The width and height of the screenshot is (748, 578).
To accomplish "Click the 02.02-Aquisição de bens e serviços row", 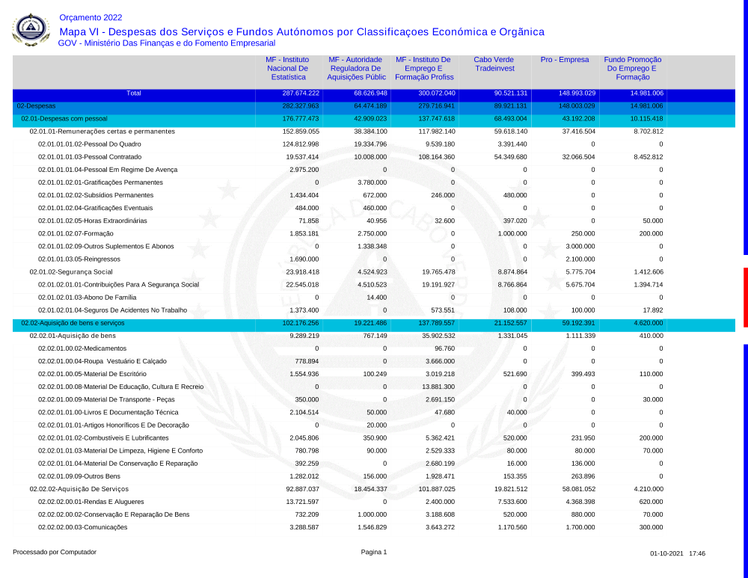I will click(73, 323).
